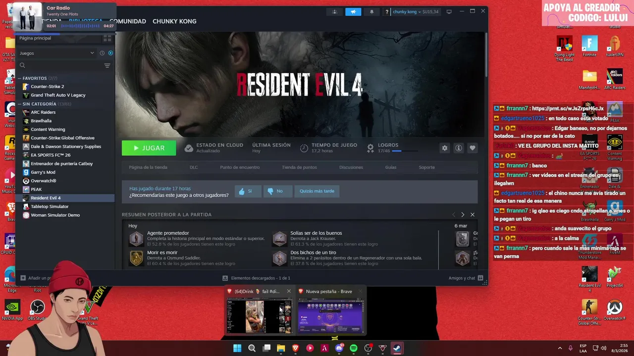The width and height of the screenshot is (634, 356).
Task: Select Counter-Strike 2 in the library list
Action: point(65,87)
